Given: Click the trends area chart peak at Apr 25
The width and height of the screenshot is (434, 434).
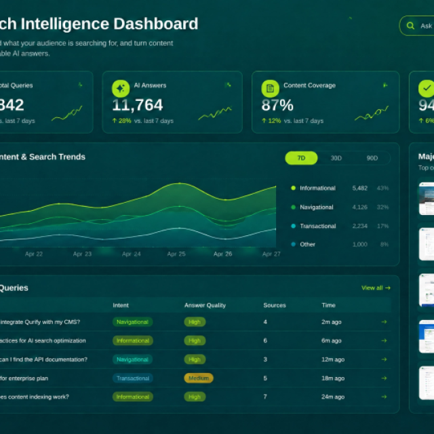Looking at the screenshot, I should [179, 183].
